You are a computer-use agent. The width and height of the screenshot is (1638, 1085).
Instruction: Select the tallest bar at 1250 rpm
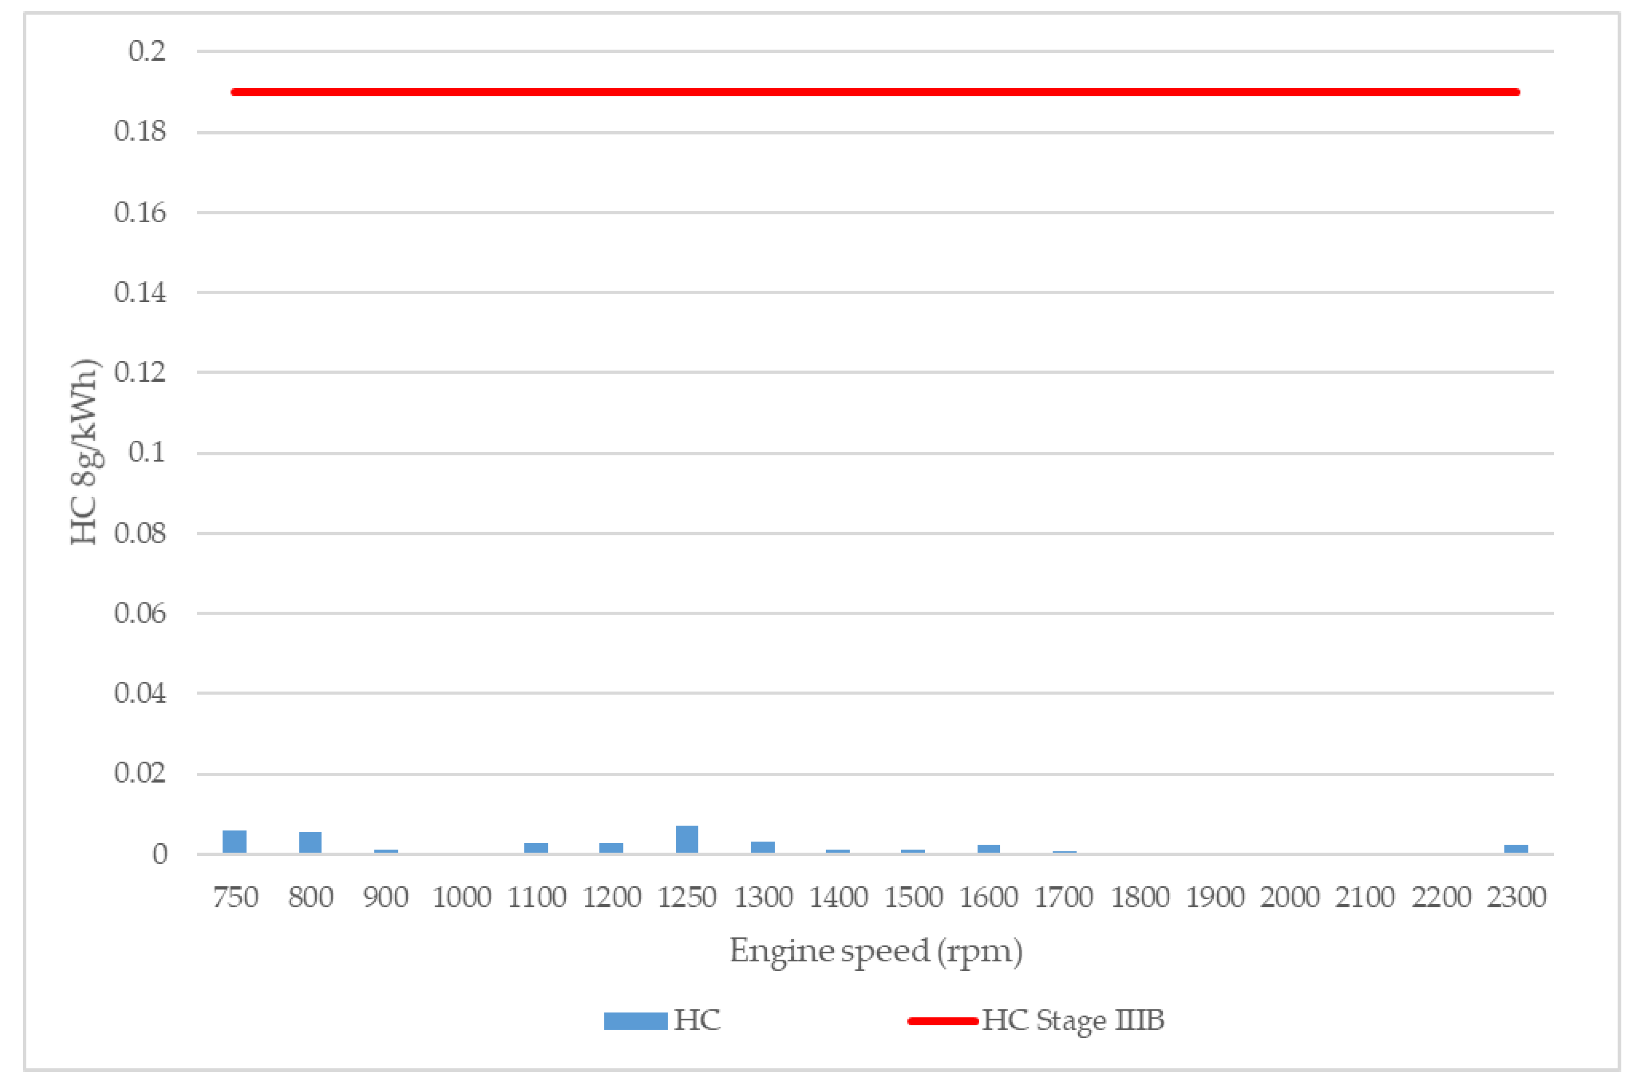[687, 840]
